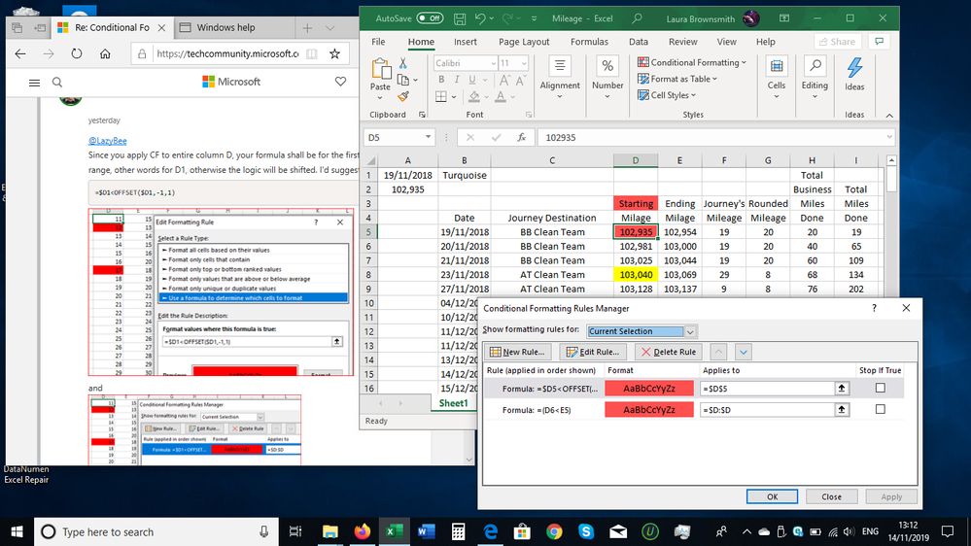
Task: Click the range selector for =$D:$D
Action: (x=842, y=410)
